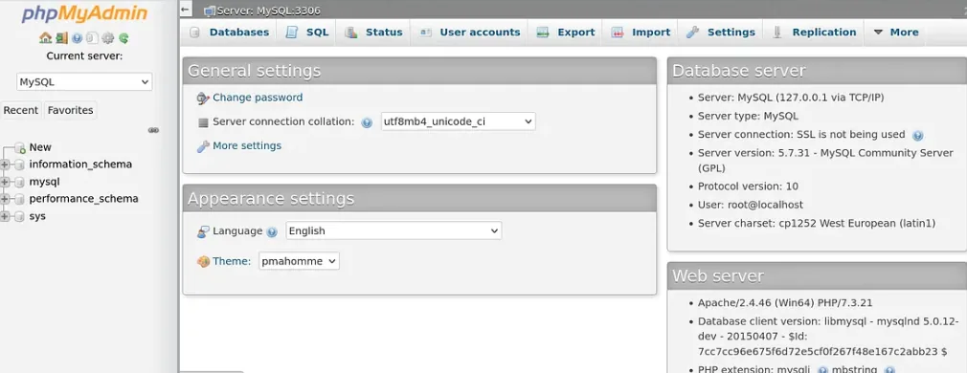Expand the information_schema database node
This screenshot has width=967, height=373.
[x=6, y=165]
